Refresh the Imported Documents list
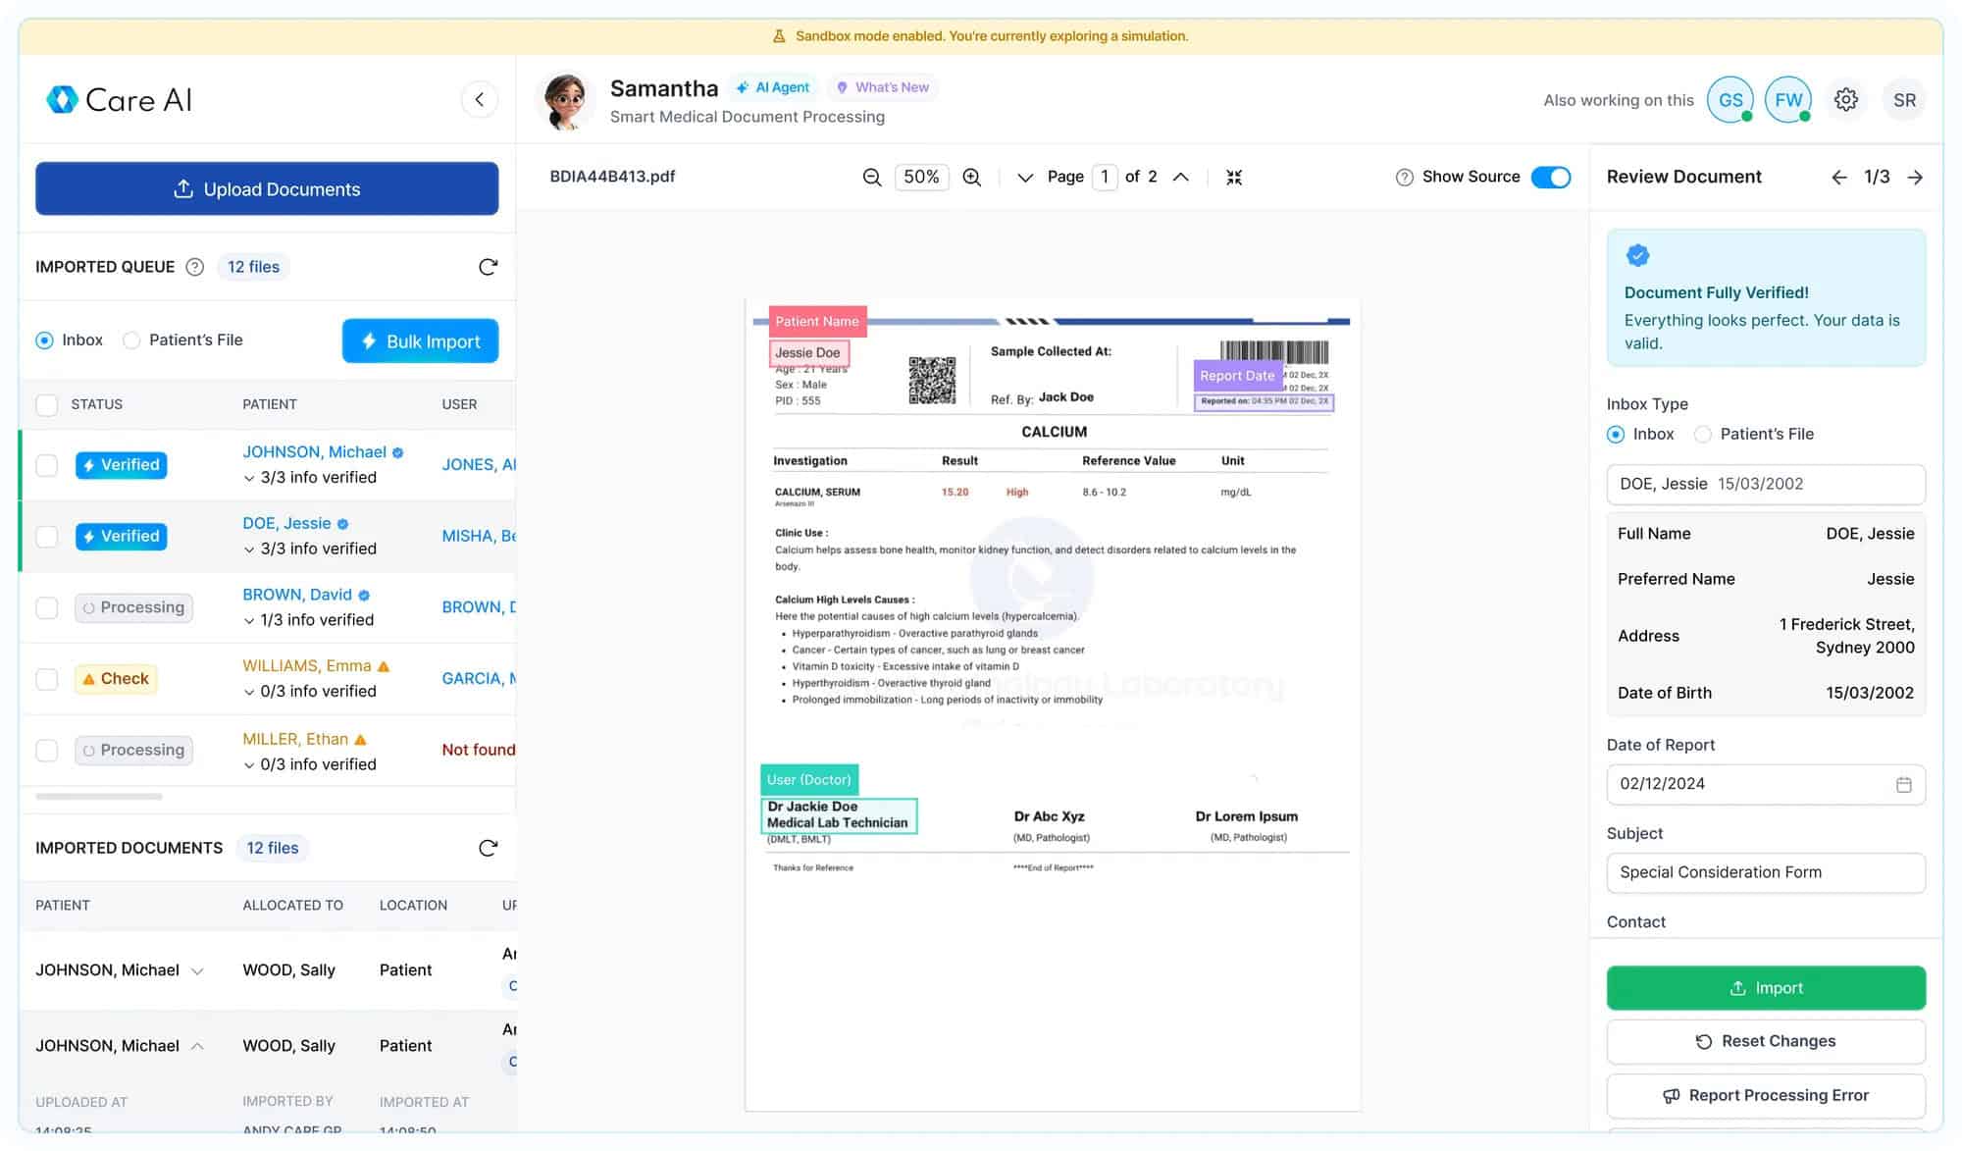The image size is (1962, 1151). click(x=488, y=848)
